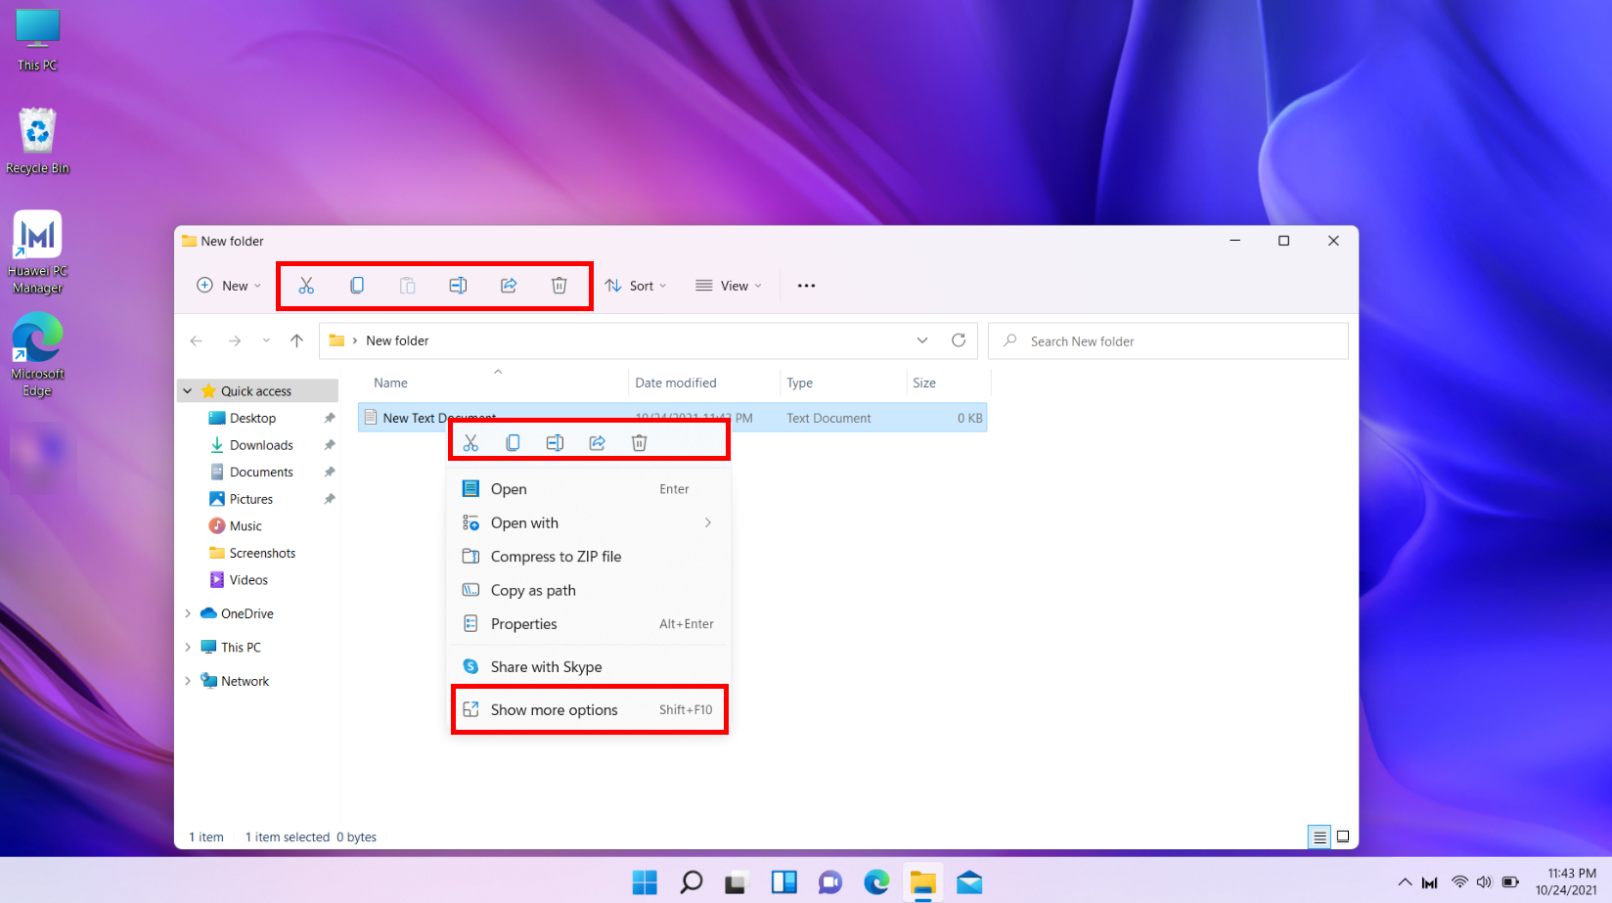Open the This PC desktop icon

(37, 40)
